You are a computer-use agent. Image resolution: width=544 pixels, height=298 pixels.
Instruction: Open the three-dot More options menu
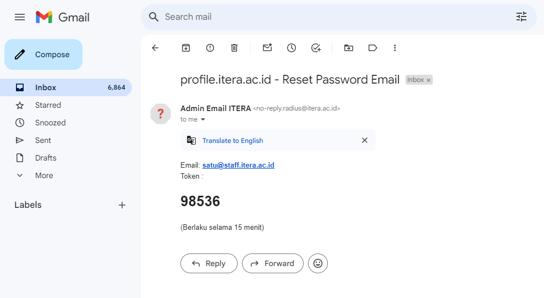click(x=395, y=48)
